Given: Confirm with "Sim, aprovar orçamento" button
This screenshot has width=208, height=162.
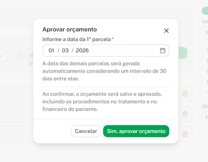Looking at the screenshot, I should (136, 131).
